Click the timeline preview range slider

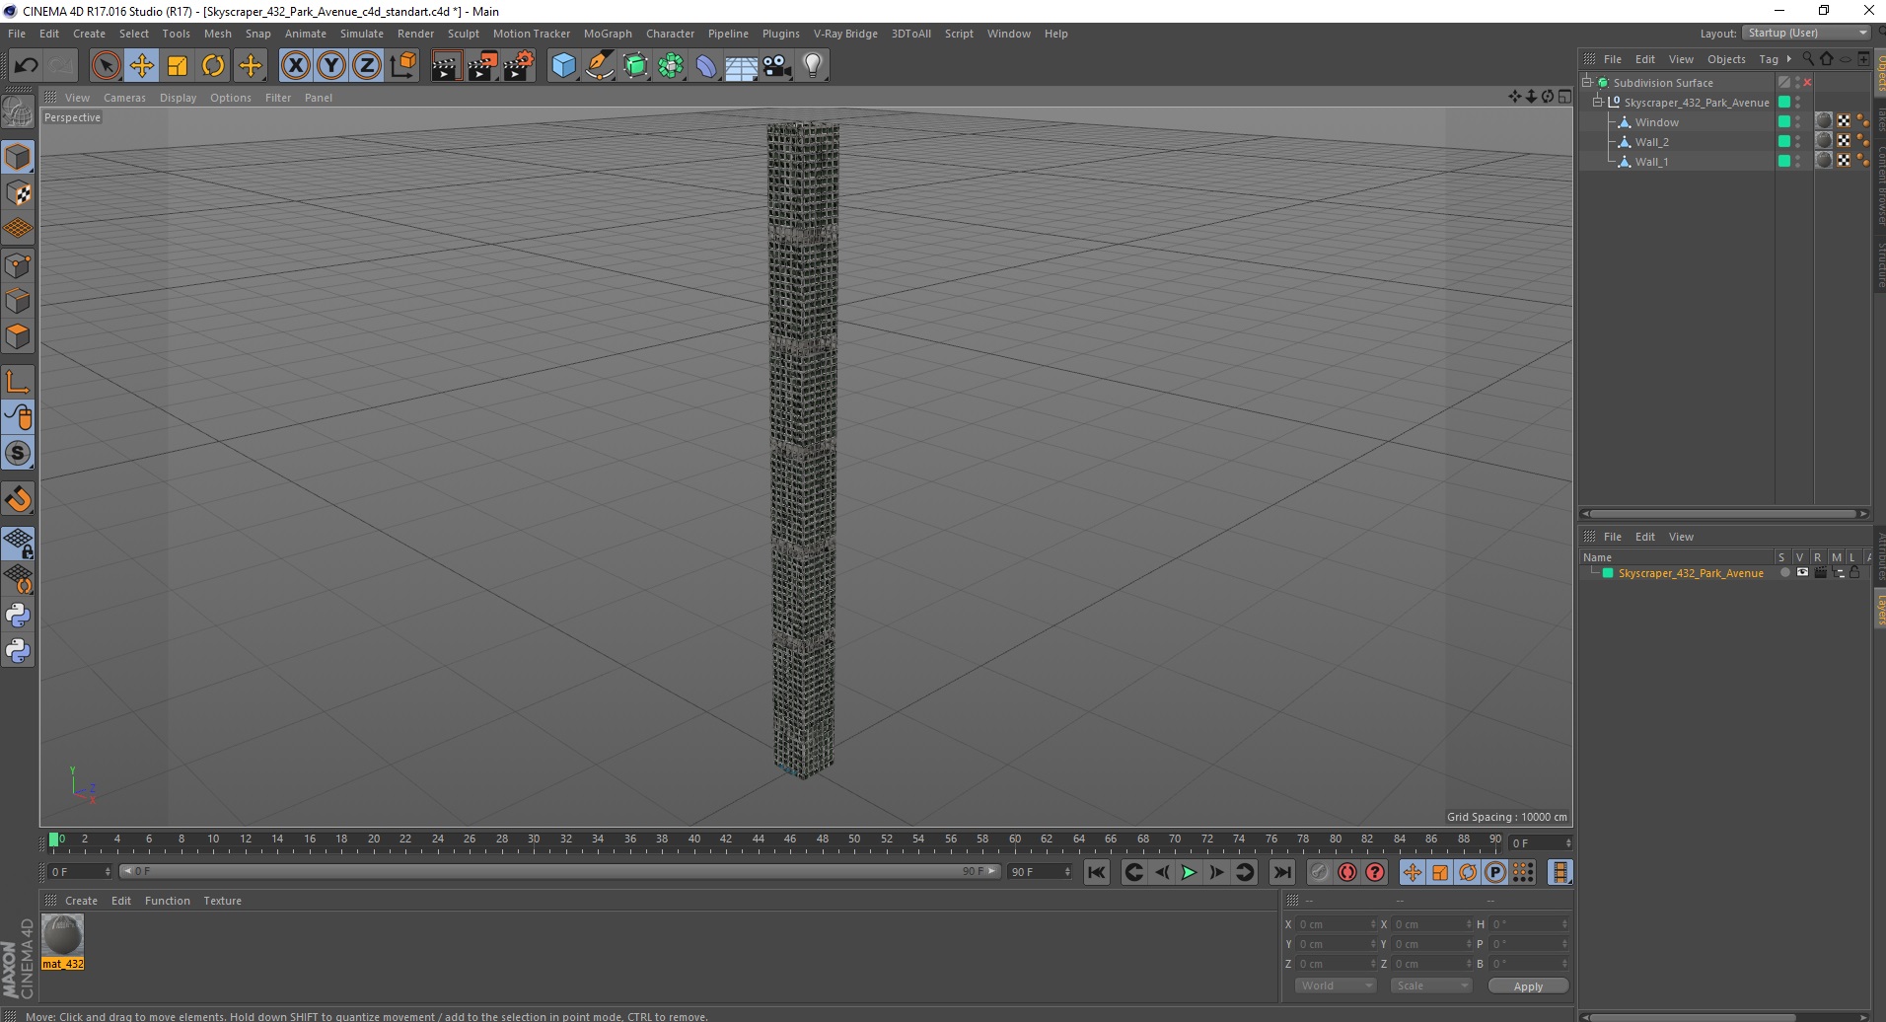point(559,871)
